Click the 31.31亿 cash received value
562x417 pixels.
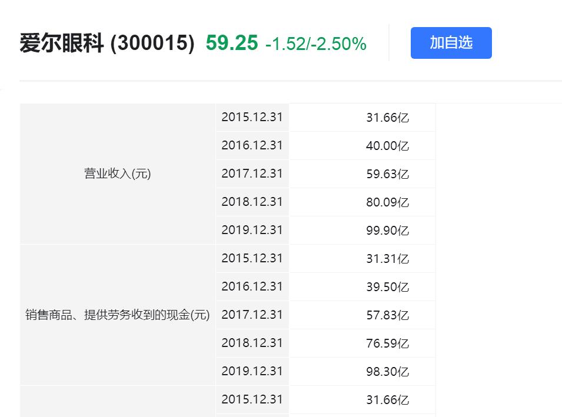388,258
